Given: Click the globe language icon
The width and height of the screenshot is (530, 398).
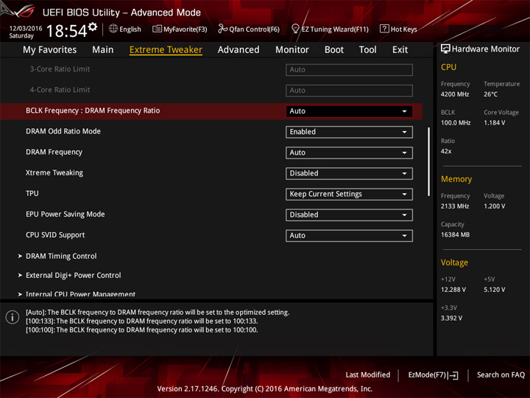Looking at the screenshot, I should point(113,29).
